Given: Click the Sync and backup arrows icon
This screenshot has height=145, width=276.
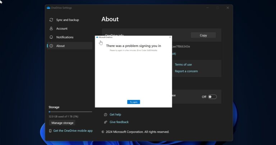Looking at the screenshot, I should 51,20.
